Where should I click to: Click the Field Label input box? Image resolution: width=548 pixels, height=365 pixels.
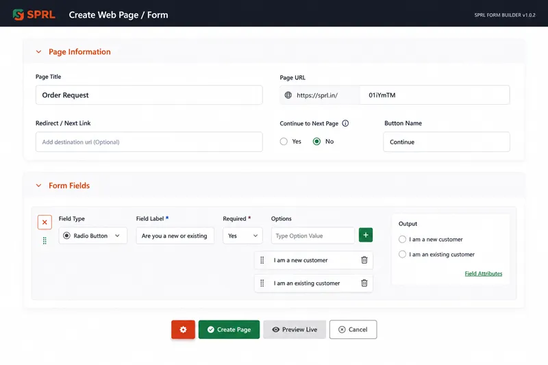pos(175,236)
